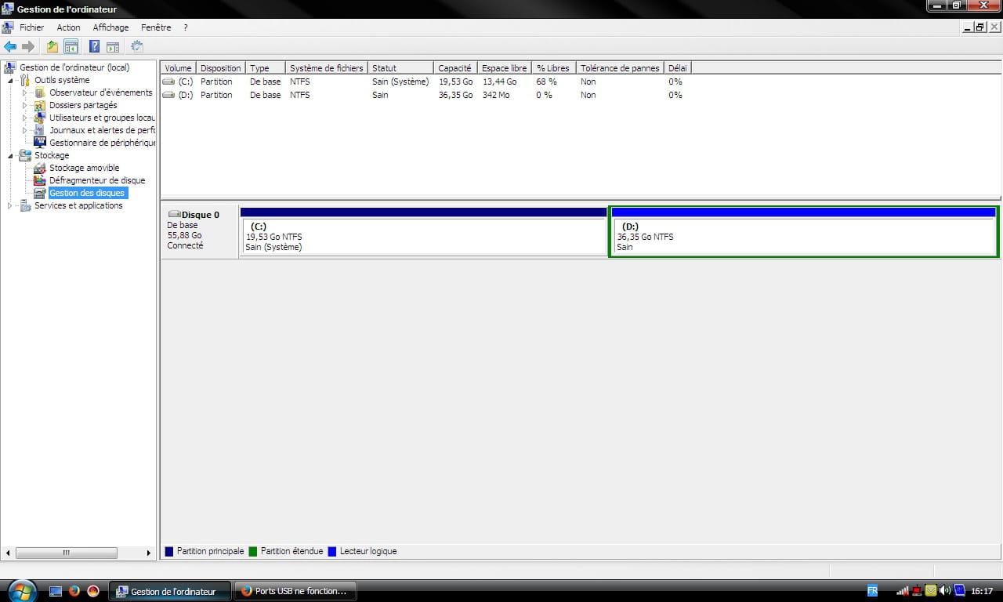Collapse the Outils système tree node
The image size is (1003, 602).
[x=10, y=80]
